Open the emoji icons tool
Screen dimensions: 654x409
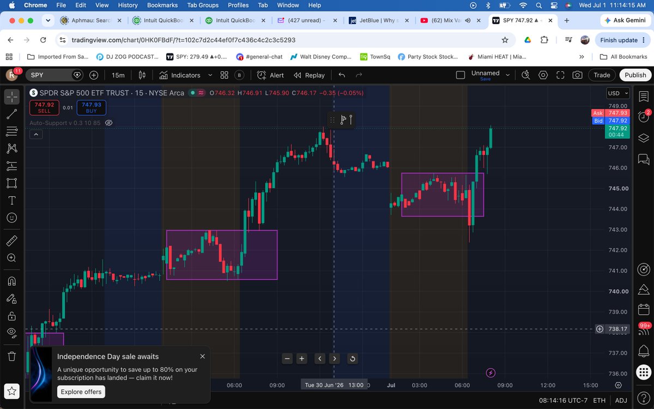tap(12, 217)
